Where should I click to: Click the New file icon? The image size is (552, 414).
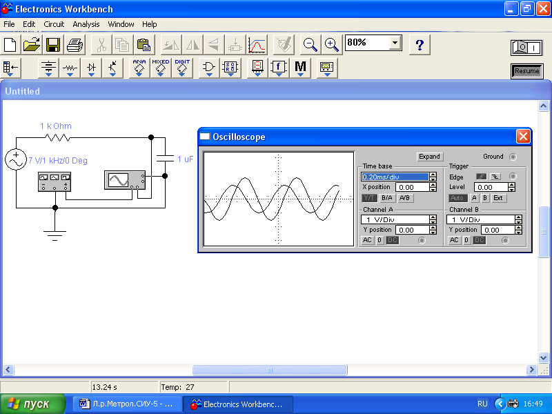click(10, 45)
